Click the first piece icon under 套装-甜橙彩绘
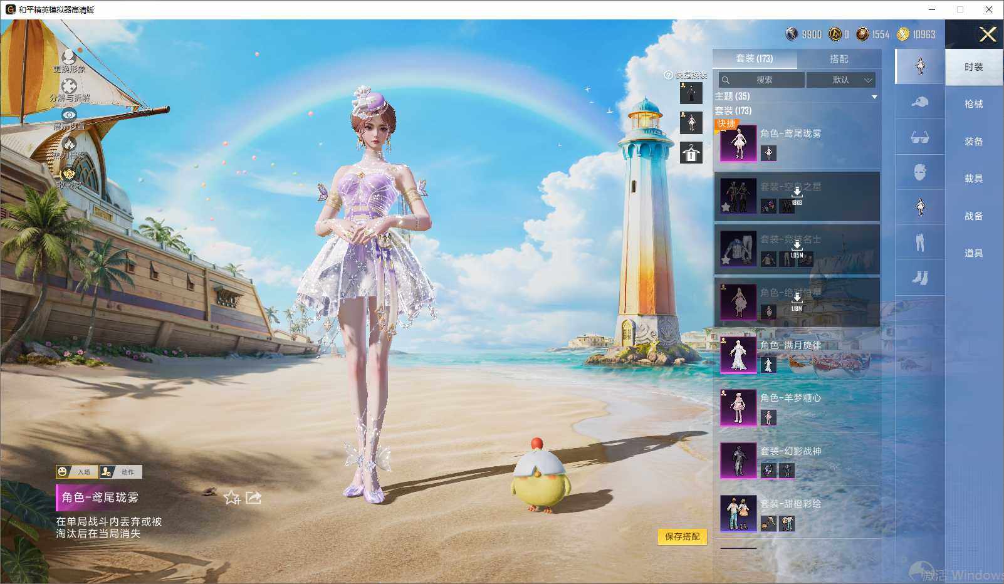Viewport: 1004px width, 584px height. click(768, 523)
